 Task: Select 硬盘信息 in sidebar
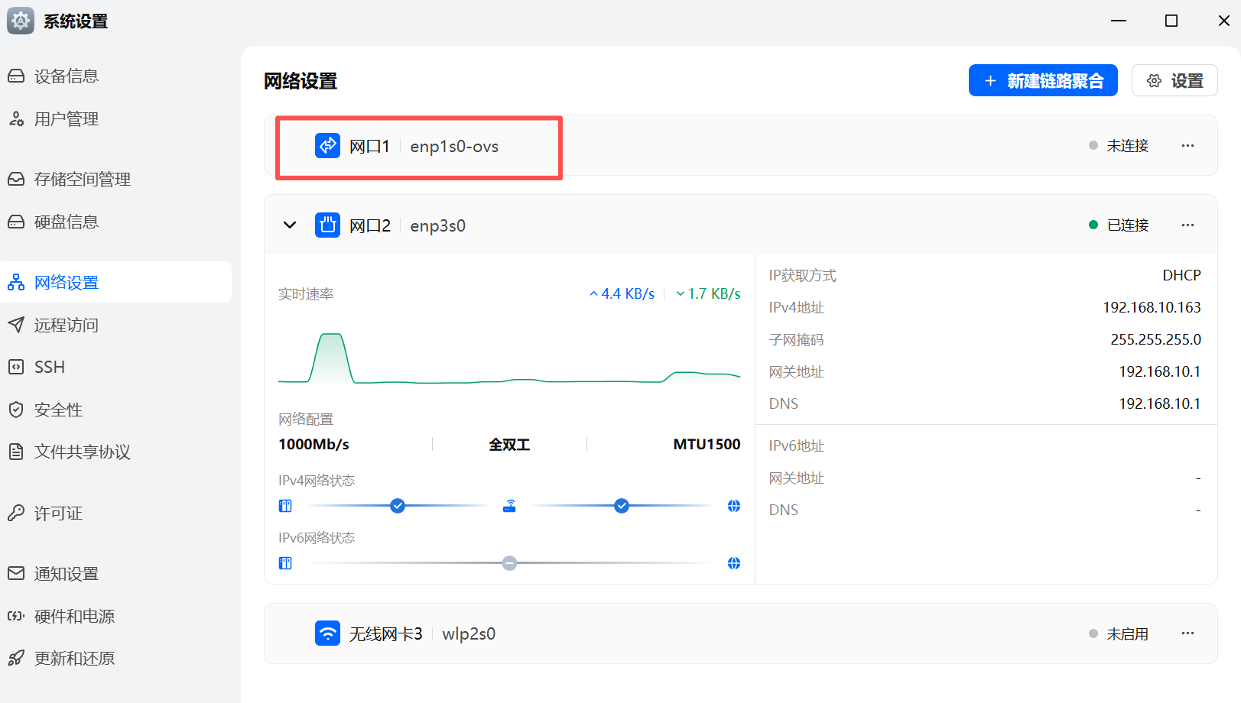click(115, 222)
